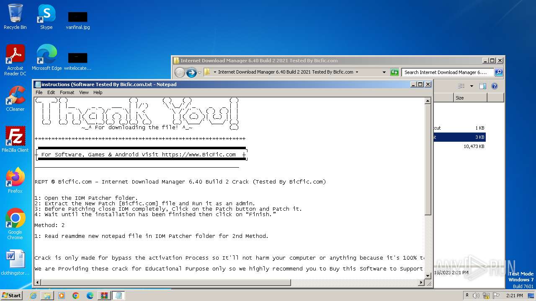Viewport: 536px width, 301px height.
Task: Open Chrome from the taskbar
Action: coord(76,296)
